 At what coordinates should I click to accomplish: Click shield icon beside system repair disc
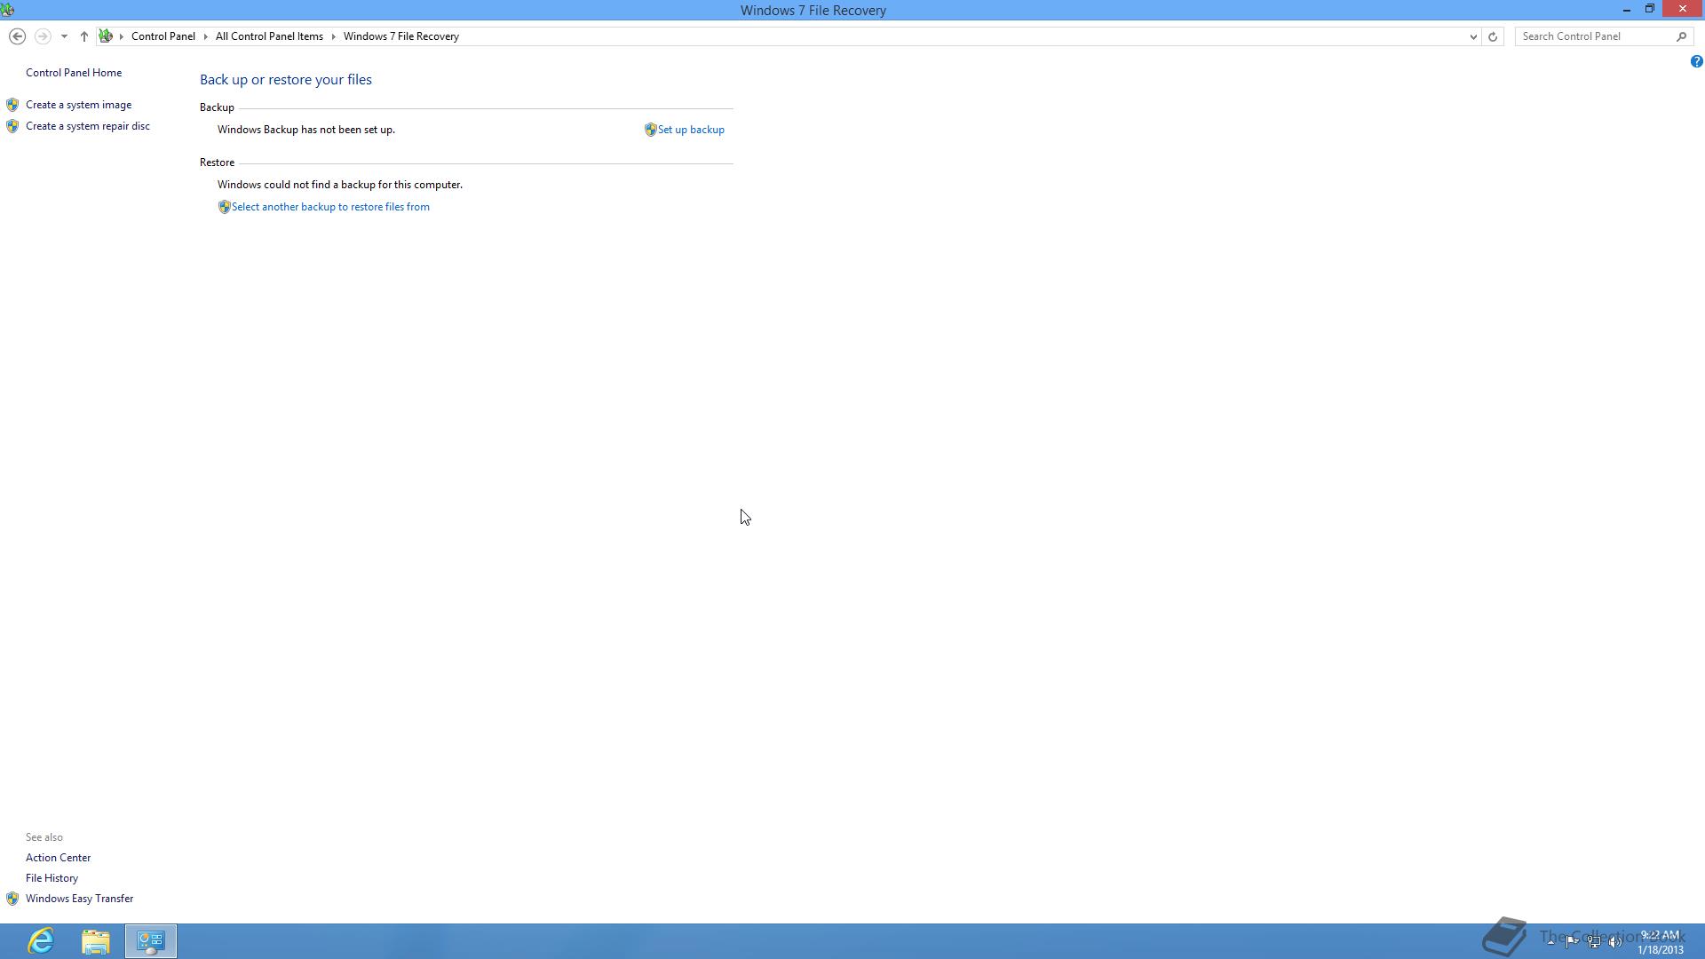point(12,126)
